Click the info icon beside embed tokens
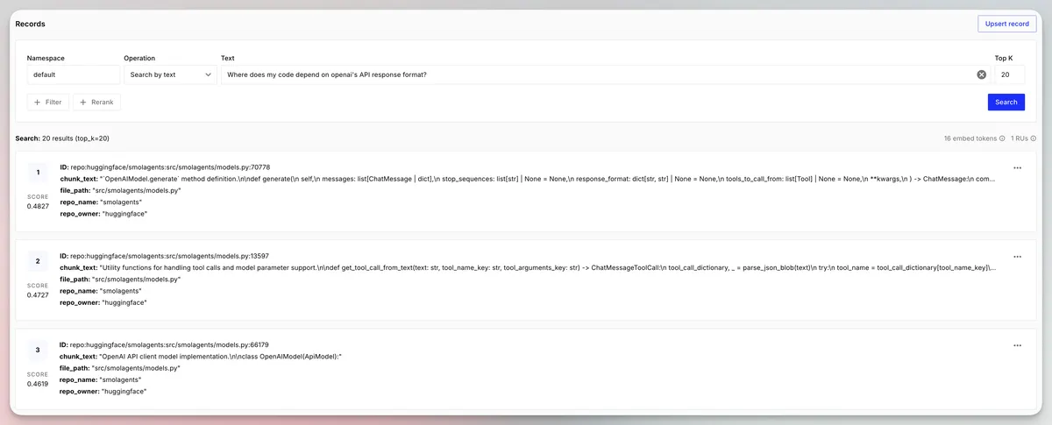Screen dimensions: 1052x425 coord(1002,138)
